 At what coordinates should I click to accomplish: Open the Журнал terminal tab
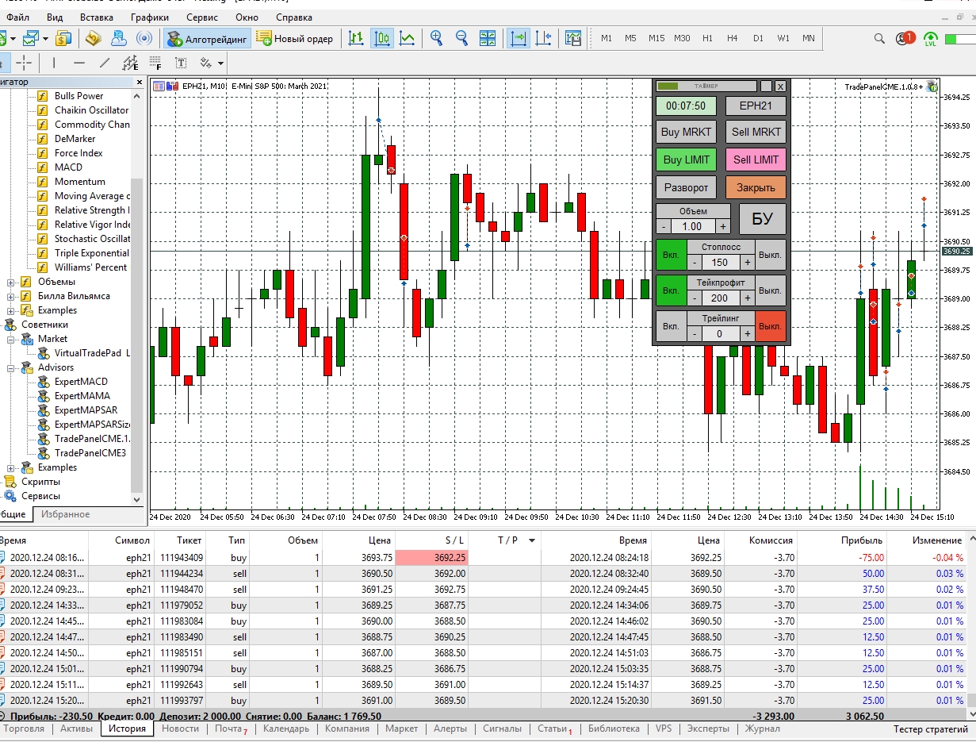tap(762, 729)
